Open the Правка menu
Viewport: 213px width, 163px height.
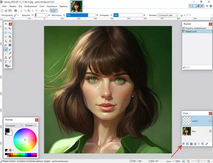tap(13, 6)
